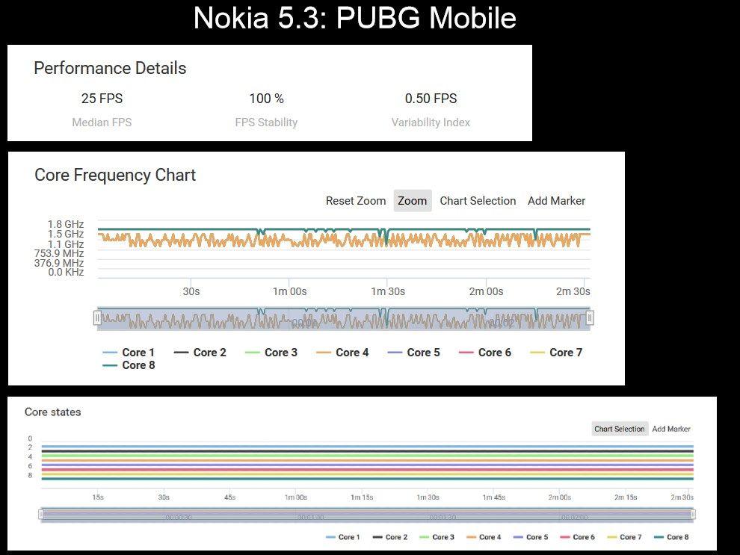The image size is (740, 555).
Task: Toggle Core 3 in frequency chart legend
Action: pyautogui.click(x=271, y=353)
